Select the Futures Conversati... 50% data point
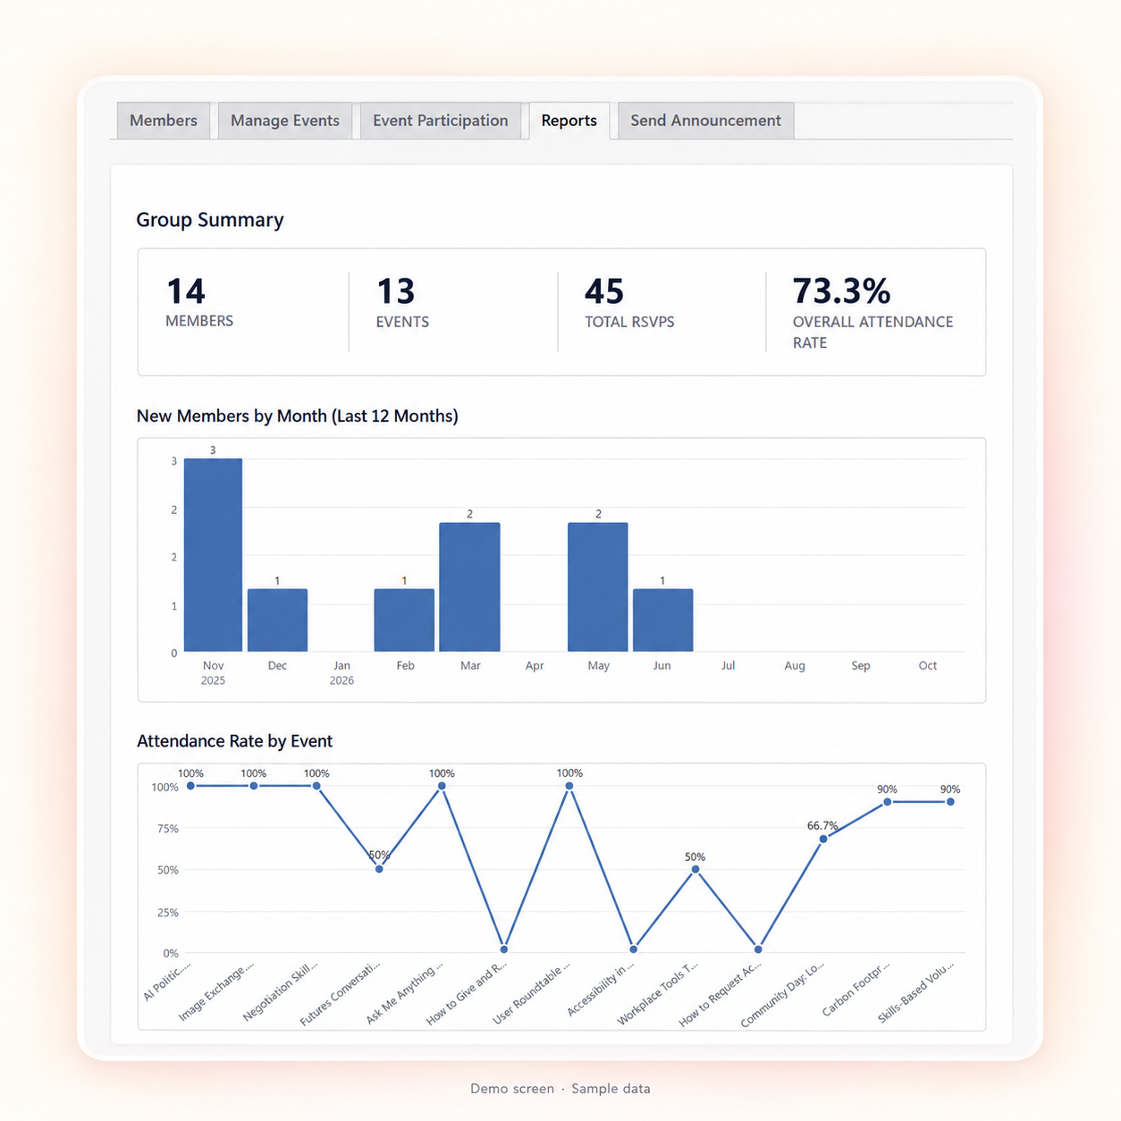The image size is (1121, 1121). 379,869
